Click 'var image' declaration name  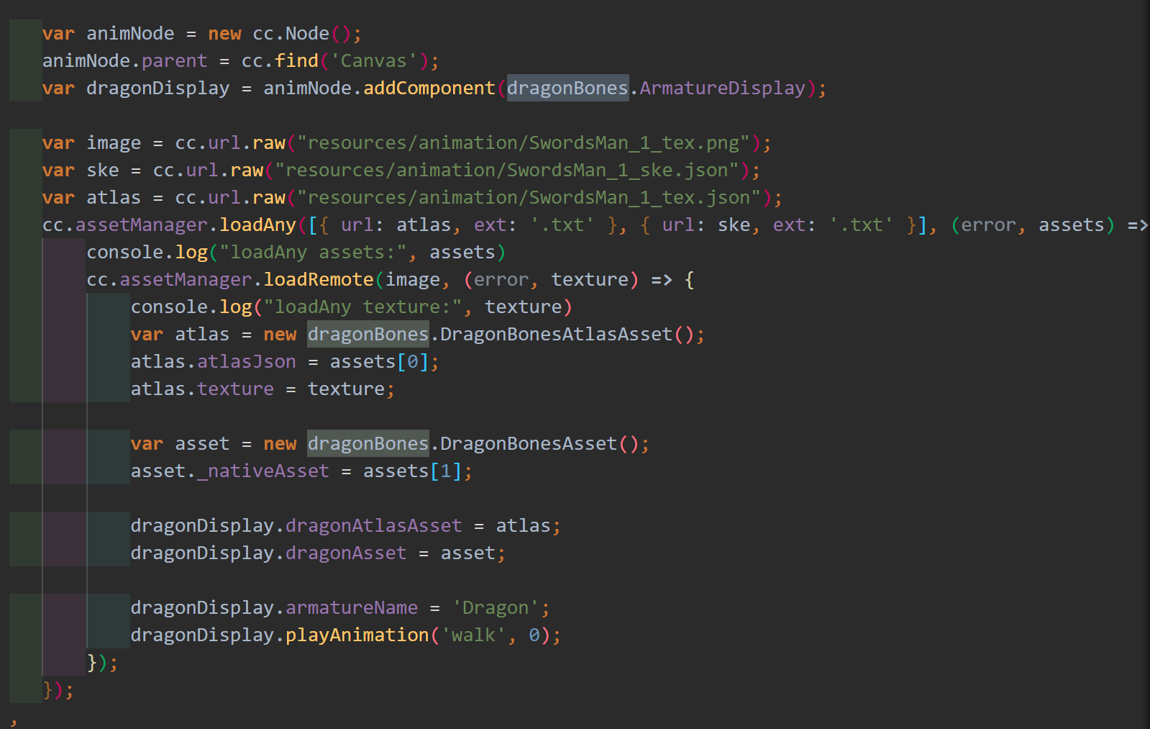click(x=114, y=142)
